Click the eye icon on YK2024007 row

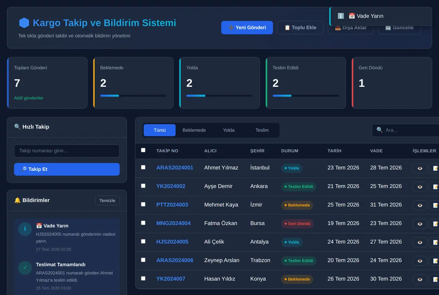(420, 279)
